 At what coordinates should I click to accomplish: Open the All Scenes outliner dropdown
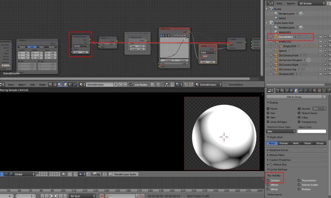pos(312,3)
